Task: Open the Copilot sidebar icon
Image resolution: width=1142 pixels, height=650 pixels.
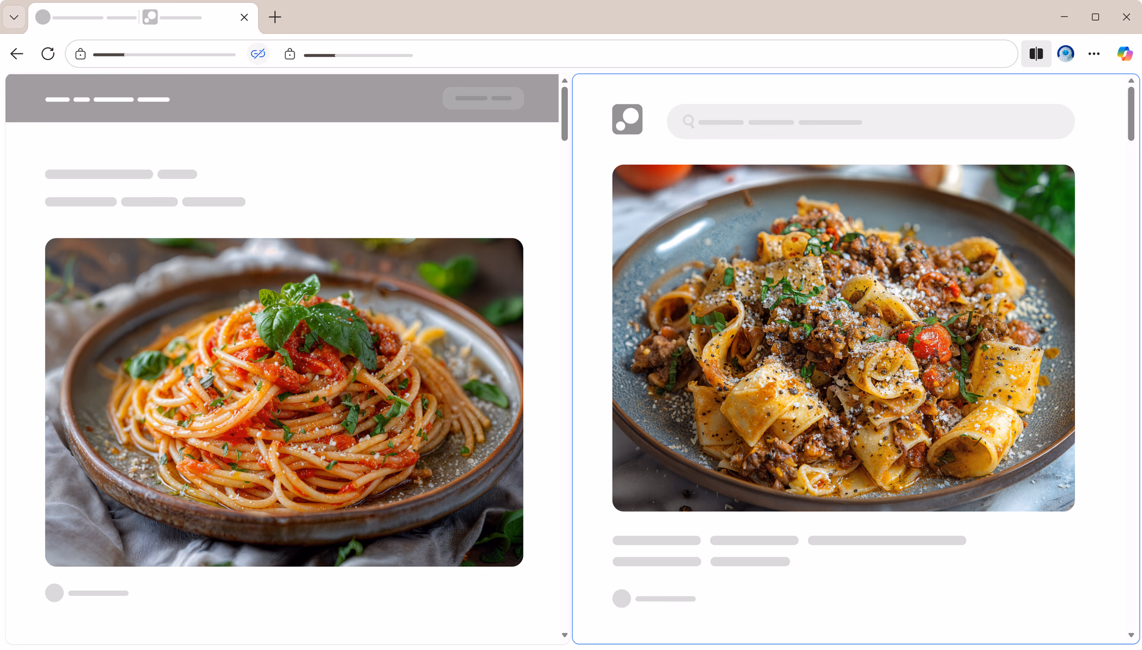Action: click(x=1124, y=54)
